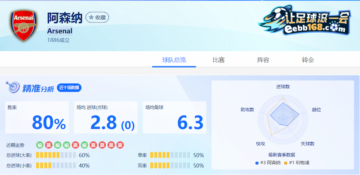
Task: Click the 1886成立 founding text
Action: coord(58,40)
